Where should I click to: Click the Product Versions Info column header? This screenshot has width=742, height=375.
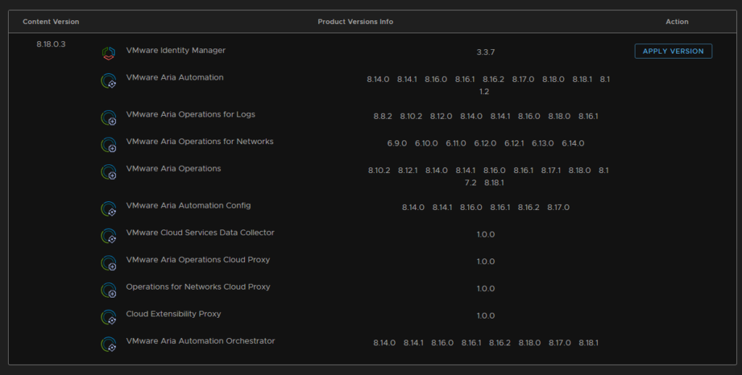[x=355, y=22]
